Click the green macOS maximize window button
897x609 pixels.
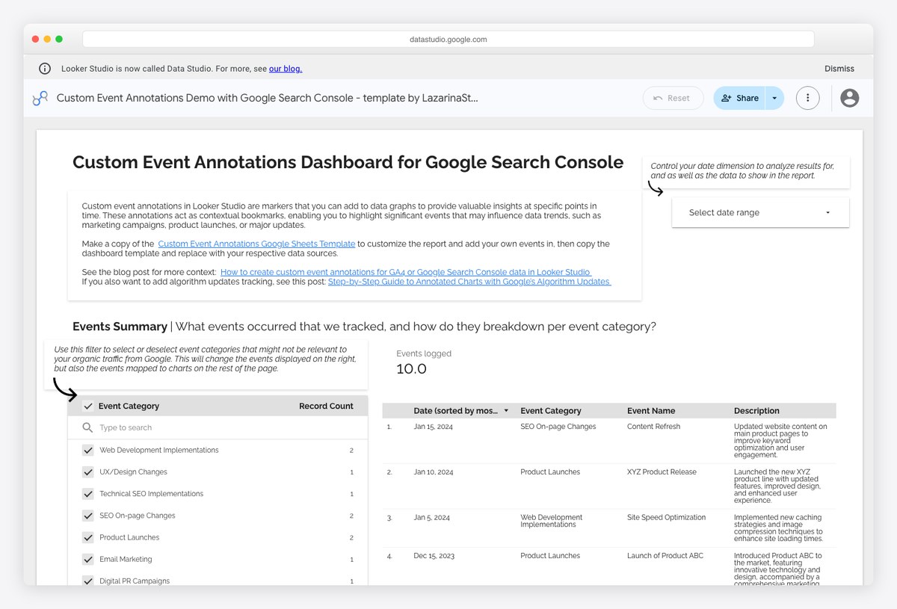(x=59, y=39)
